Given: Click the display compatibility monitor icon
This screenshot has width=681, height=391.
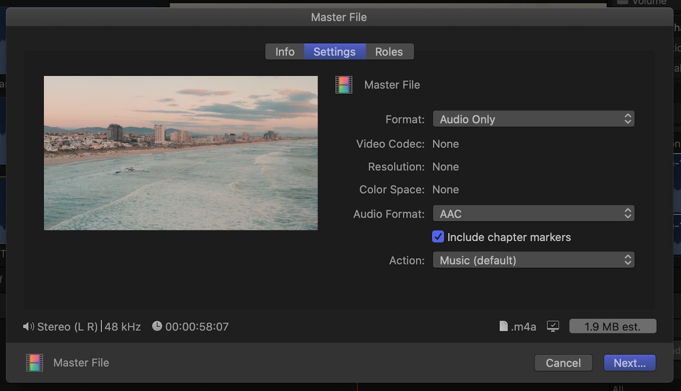Looking at the screenshot, I should (x=553, y=326).
